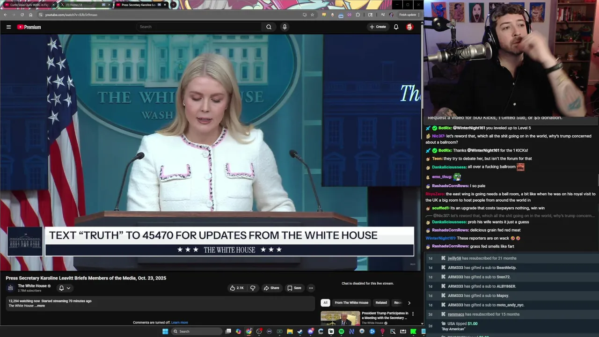
Task: Open the Windows Start menu
Action: (x=165, y=331)
